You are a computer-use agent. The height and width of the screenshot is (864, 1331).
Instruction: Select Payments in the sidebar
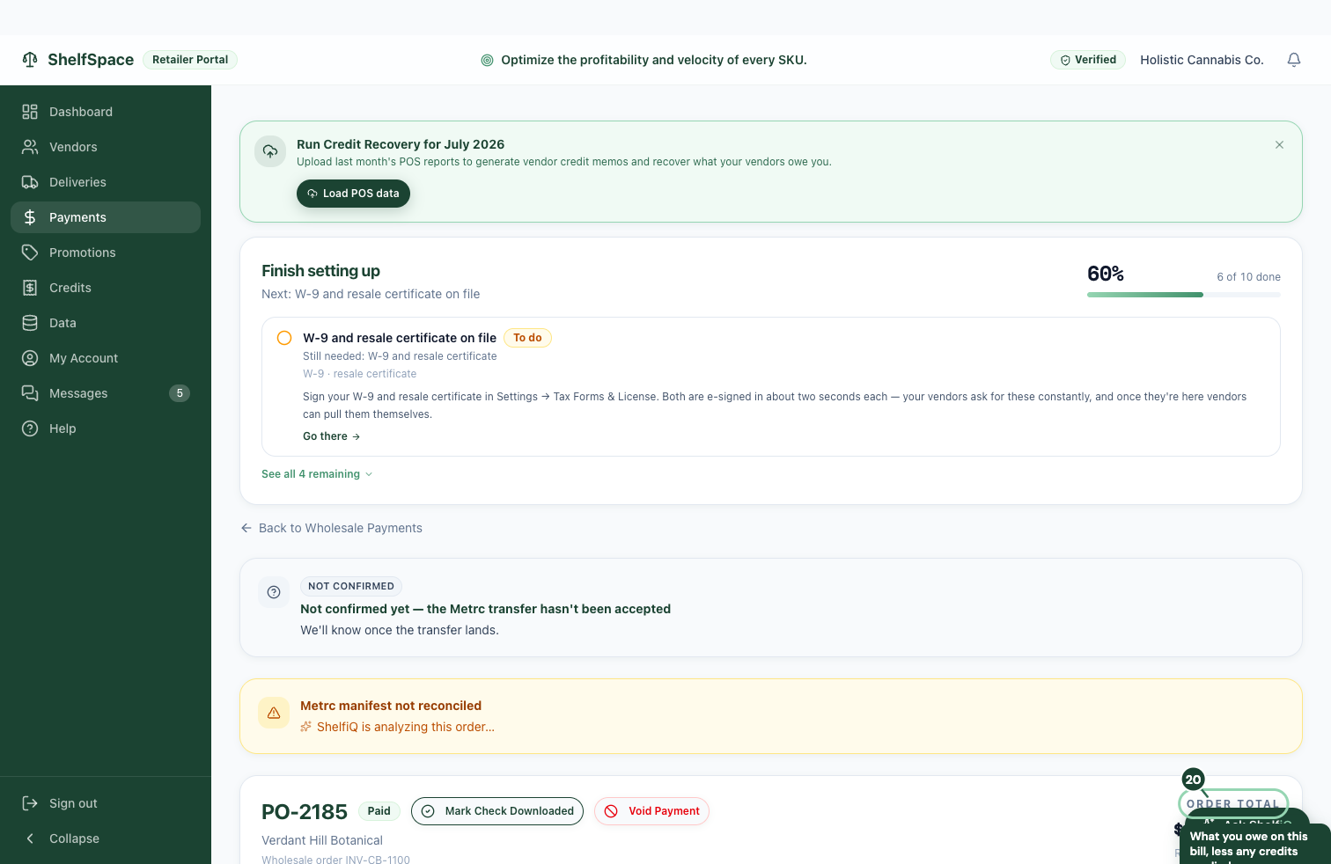[106, 217]
